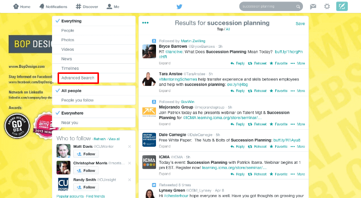Retweet the ICMA tweet
Screen dimensions: 361x198
tap(257, 174)
